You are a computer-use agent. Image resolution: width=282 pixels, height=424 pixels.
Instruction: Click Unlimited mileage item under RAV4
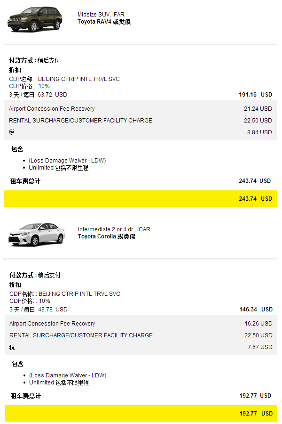(x=59, y=168)
